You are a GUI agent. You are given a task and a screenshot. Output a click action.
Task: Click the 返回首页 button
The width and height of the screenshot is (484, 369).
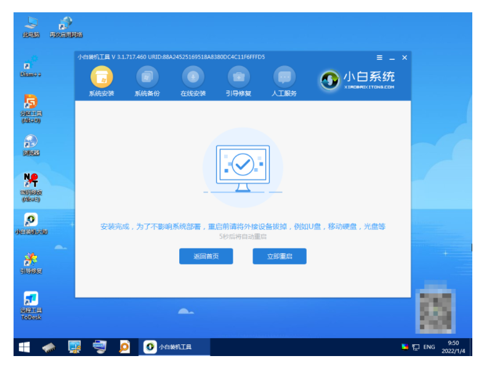pos(206,256)
